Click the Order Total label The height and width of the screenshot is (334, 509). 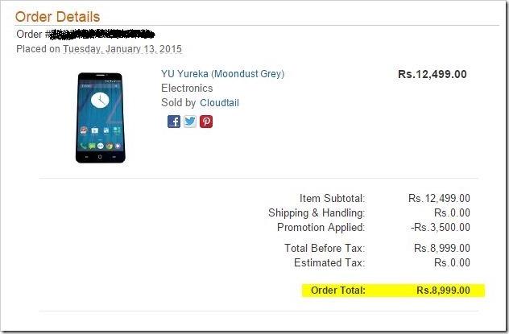338,291
